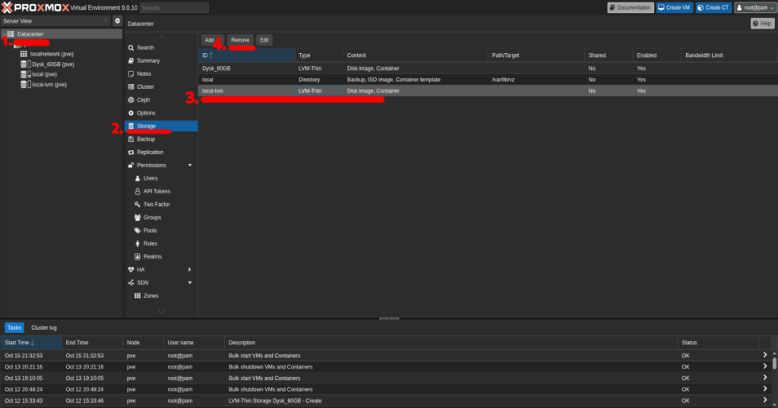Click the Search magnifier icon in sidebar
This screenshot has height=408, width=778.
tap(131, 48)
